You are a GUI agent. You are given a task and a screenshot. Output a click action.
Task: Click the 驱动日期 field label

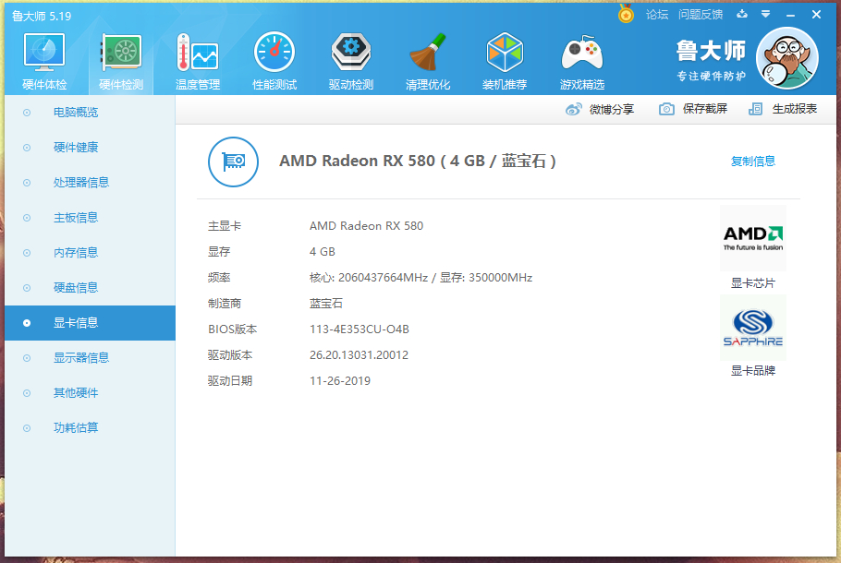pos(229,381)
